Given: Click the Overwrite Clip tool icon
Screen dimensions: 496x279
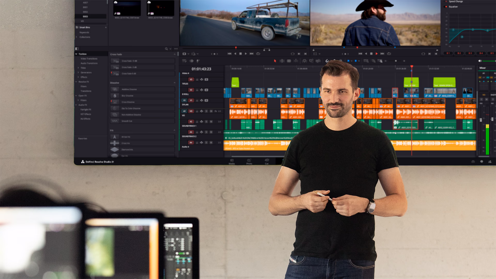Looking at the screenshot, I should coord(311,61).
